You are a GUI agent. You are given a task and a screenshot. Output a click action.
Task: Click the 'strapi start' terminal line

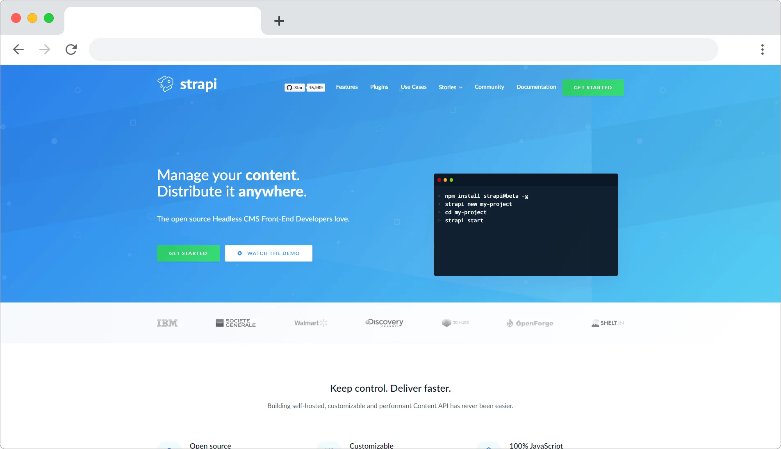(x=464, y=221)
